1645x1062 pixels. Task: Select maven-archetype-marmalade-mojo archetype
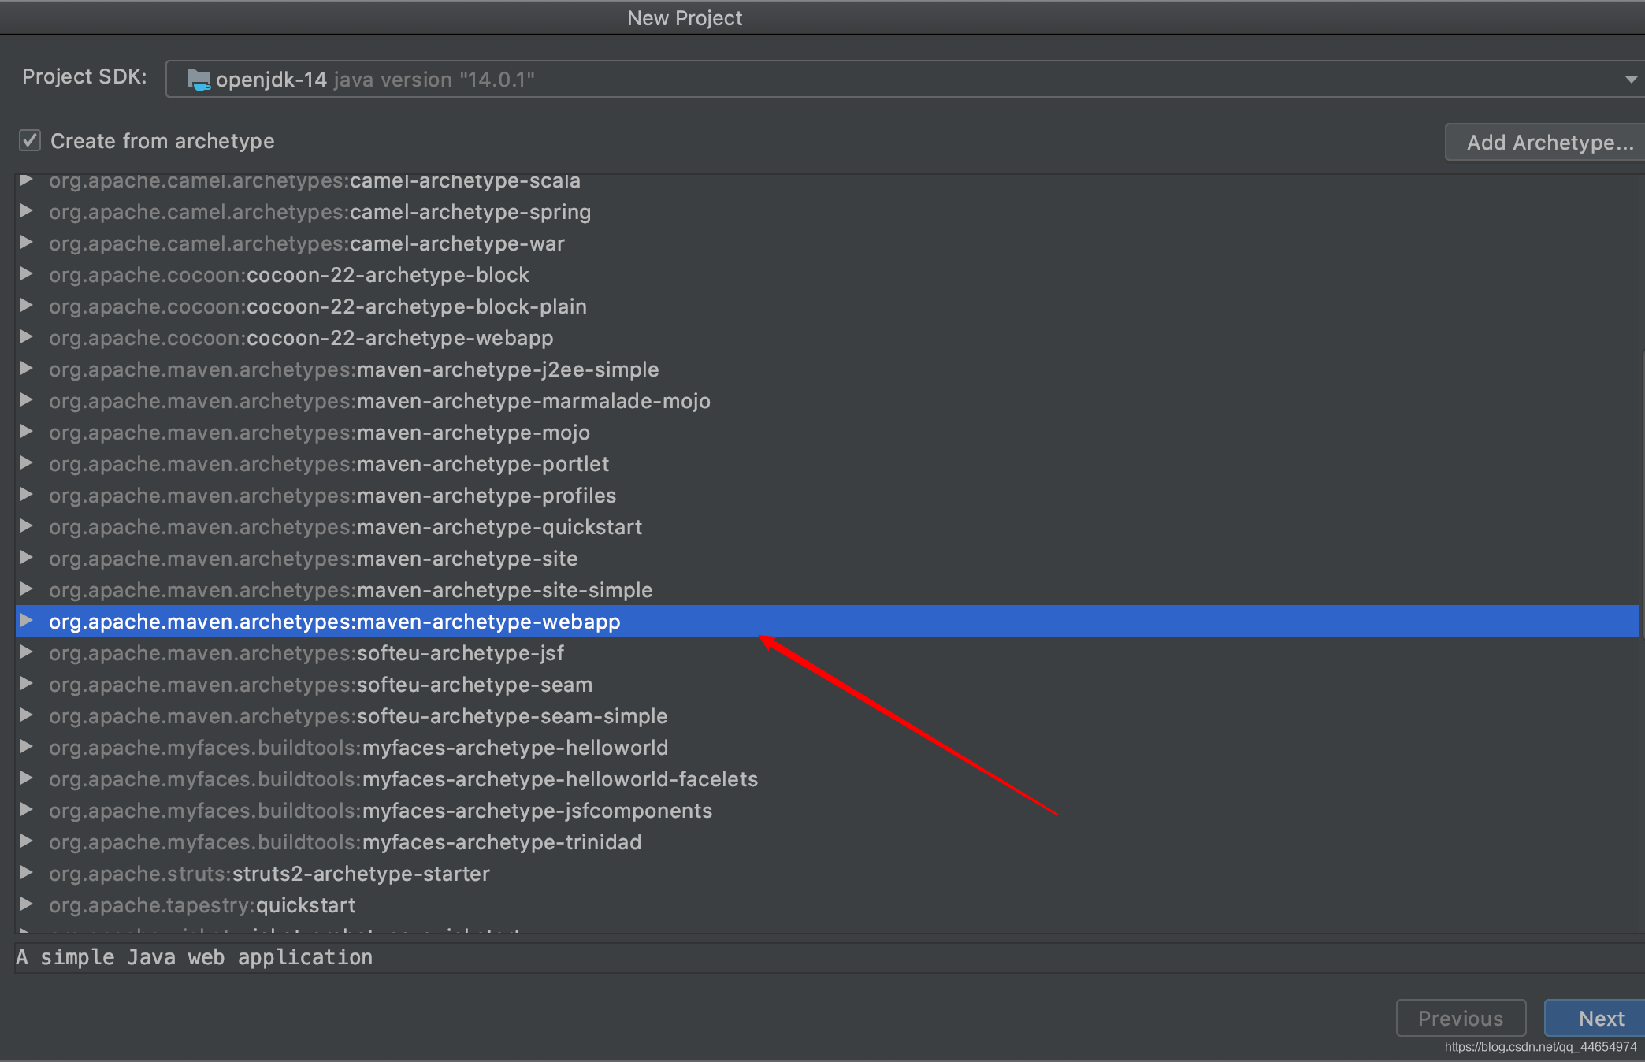(x=380, y=401)
